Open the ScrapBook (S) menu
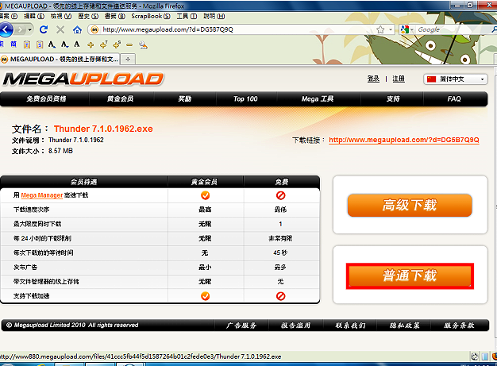 click(x=151, y=16)
